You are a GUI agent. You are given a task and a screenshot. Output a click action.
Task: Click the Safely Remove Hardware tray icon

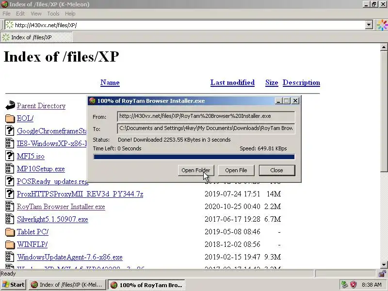pos(344,285)
